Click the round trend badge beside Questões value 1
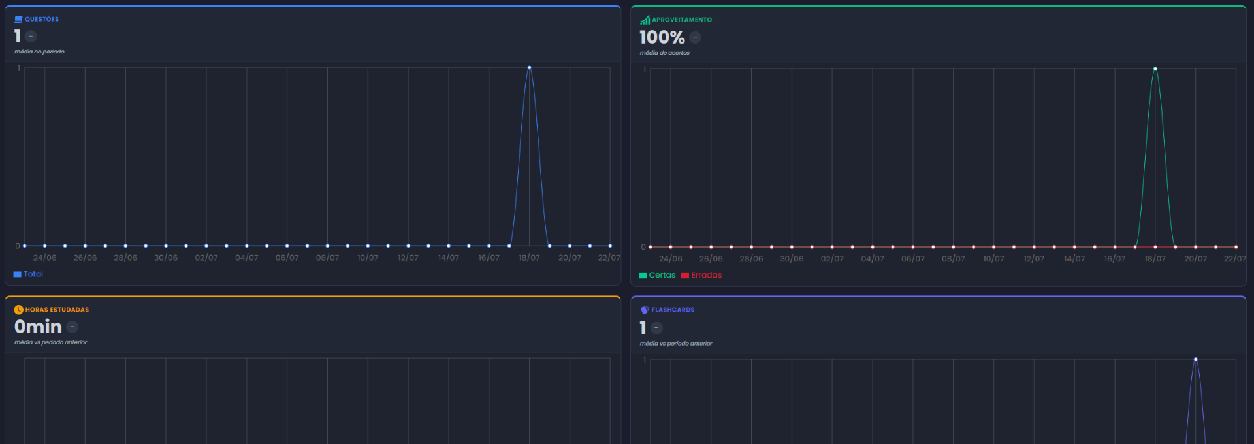 31,37
